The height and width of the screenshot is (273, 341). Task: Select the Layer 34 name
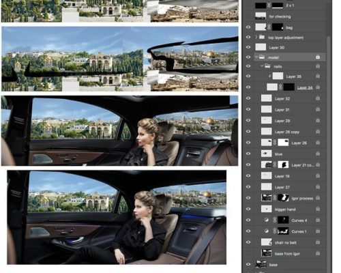305,87
